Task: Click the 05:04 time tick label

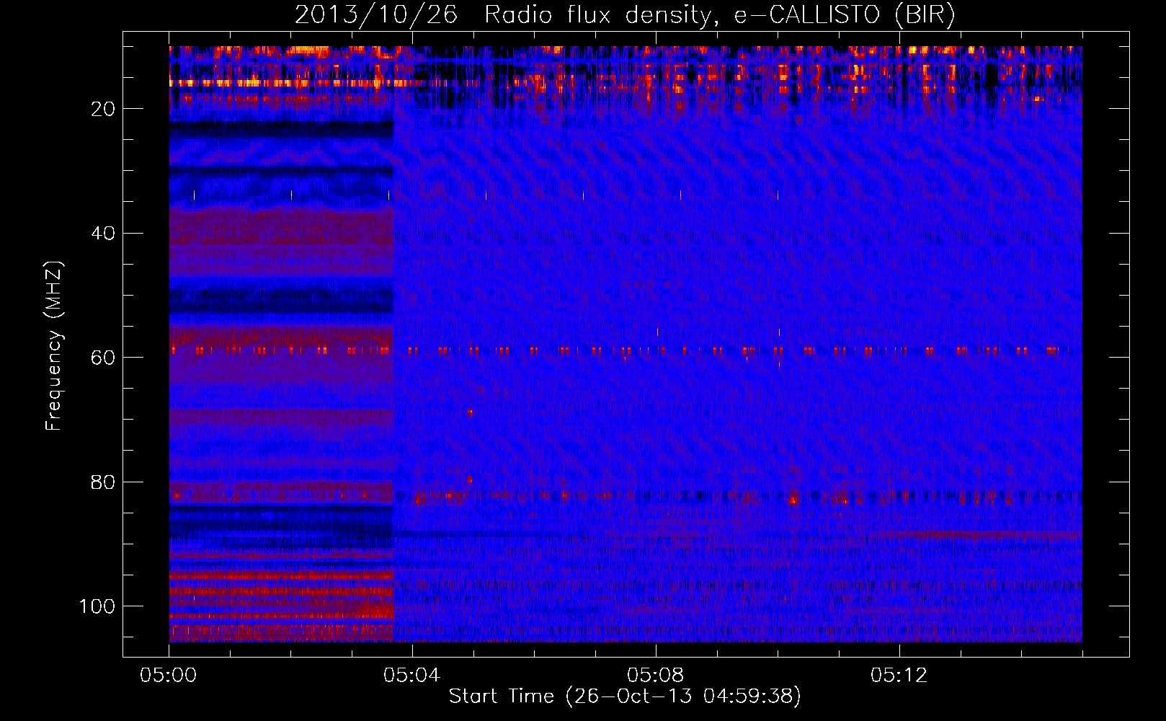Action: coord(412,676)
